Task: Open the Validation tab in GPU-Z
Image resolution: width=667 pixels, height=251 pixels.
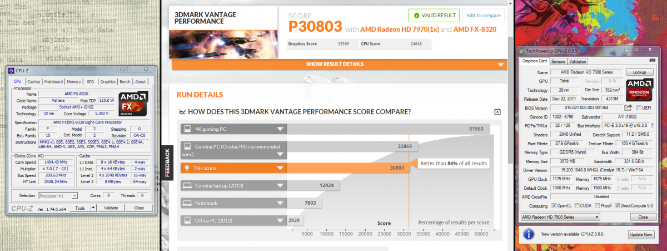Action: (x=578, y=61)
